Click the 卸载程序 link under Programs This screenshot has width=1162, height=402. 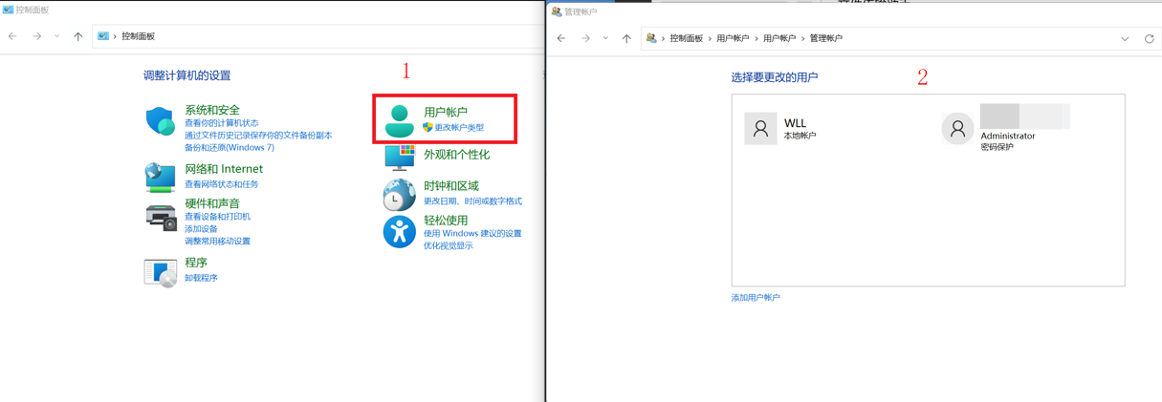pos(201,278)
